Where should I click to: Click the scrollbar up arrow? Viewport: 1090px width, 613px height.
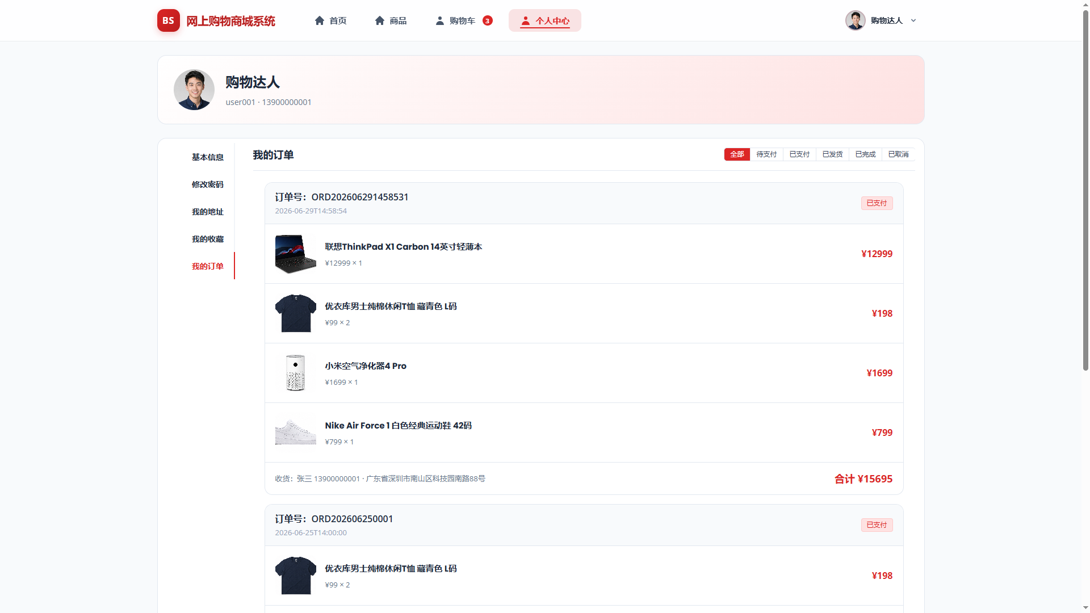click(x=1085, y=4)
